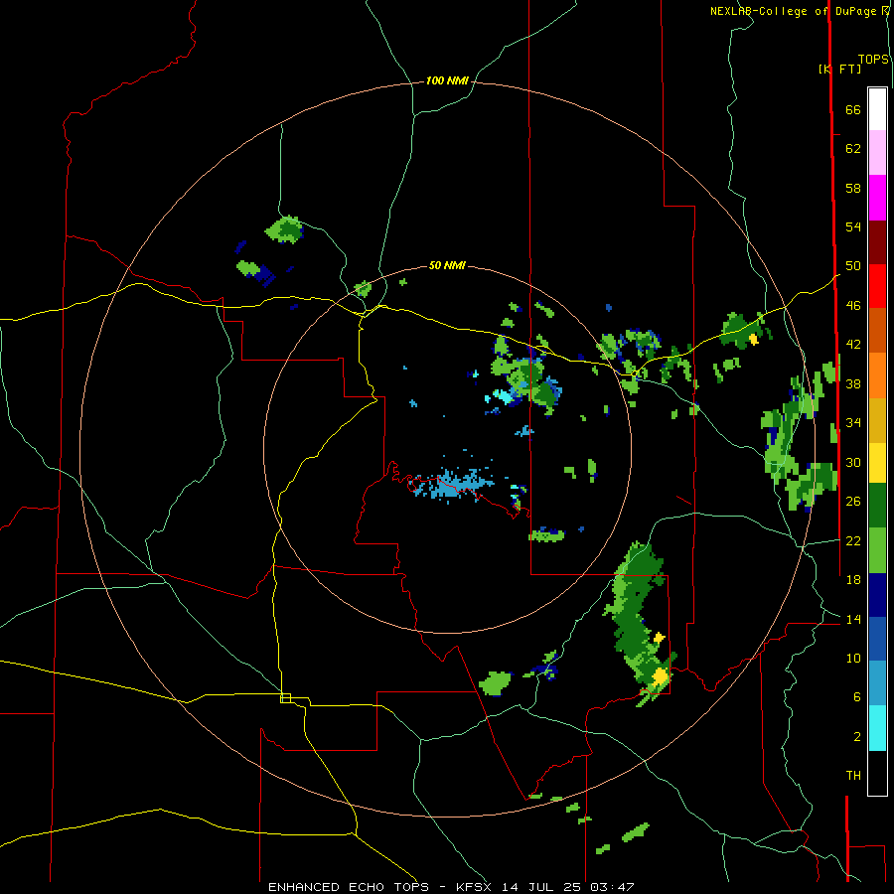Click the legend value 58
The height and width of the screenshot is (894, 894).
coord(853,188)
